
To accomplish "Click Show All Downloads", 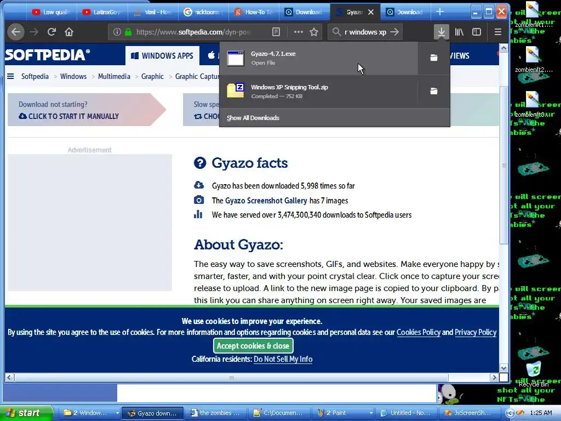I will pos(253,118).
